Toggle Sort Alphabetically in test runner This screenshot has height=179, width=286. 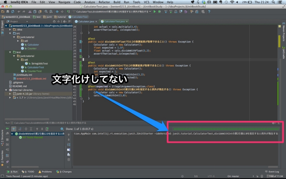(20, 129)
